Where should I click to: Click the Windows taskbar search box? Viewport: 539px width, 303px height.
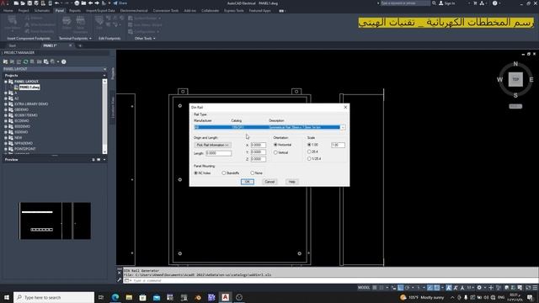click(x=54, y=297)
